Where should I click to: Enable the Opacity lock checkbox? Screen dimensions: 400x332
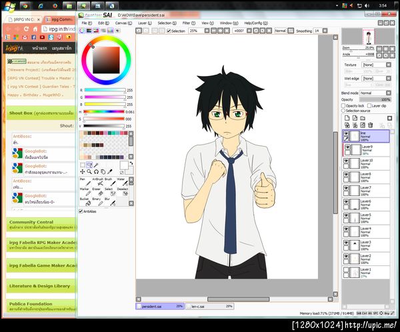343,105
